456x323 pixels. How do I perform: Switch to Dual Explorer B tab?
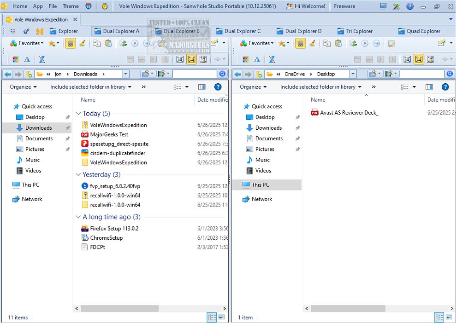pos(178,31)
